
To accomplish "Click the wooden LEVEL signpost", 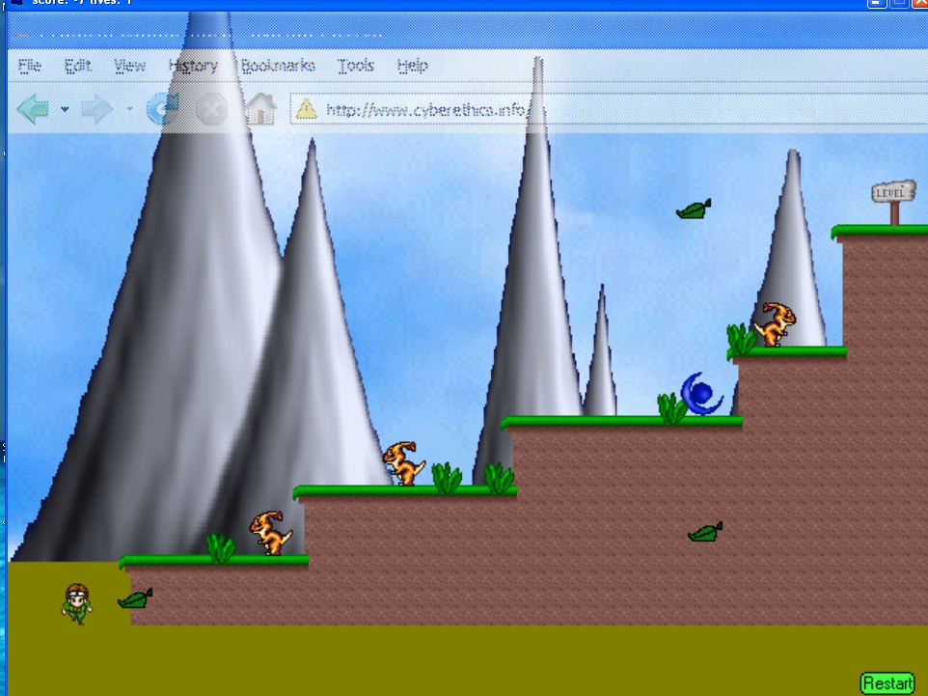I will click(893, 199).
